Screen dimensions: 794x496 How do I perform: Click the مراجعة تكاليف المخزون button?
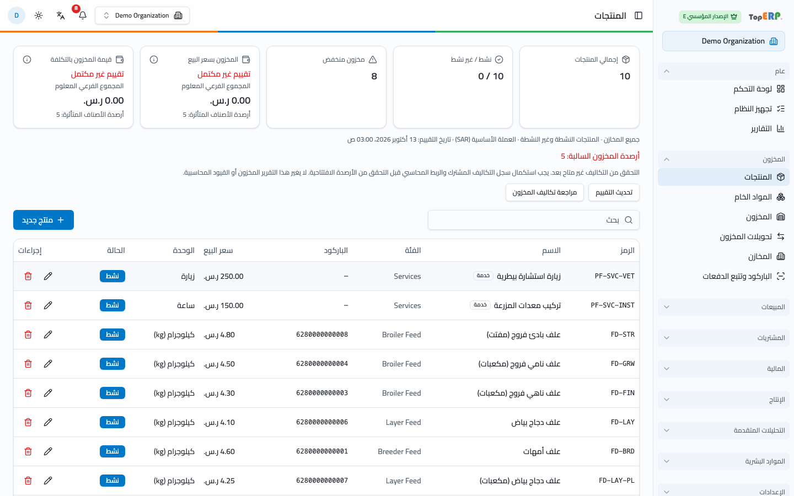[x=545, y=192]
